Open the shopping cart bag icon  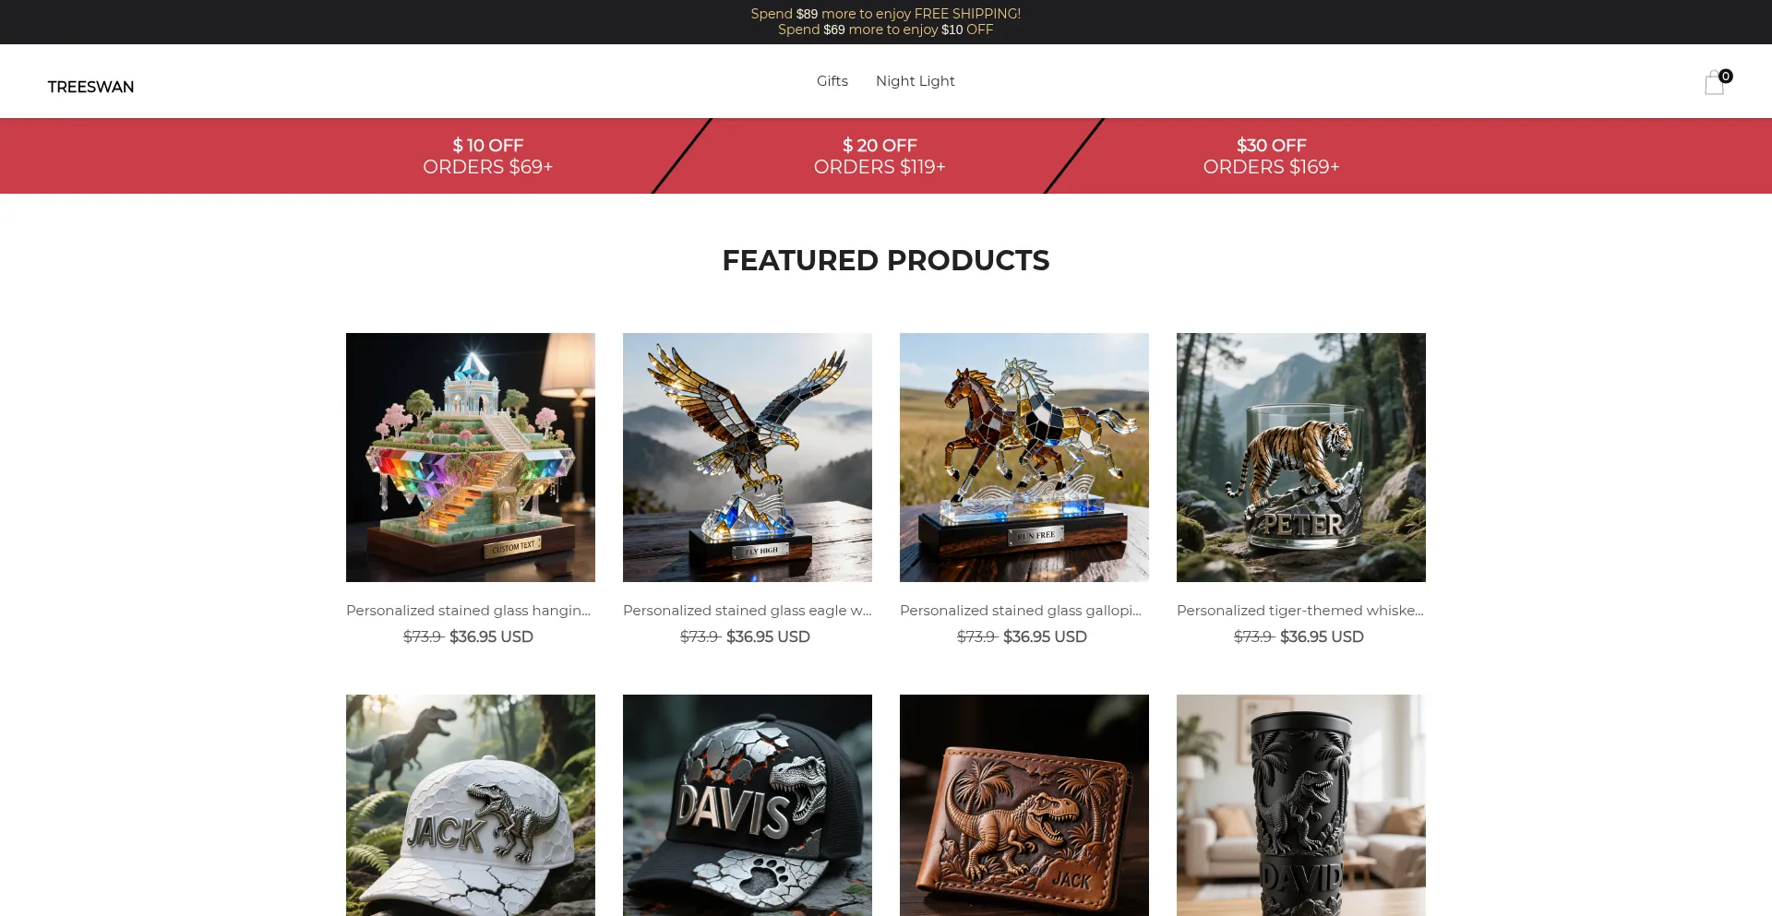click(1715, 82)
